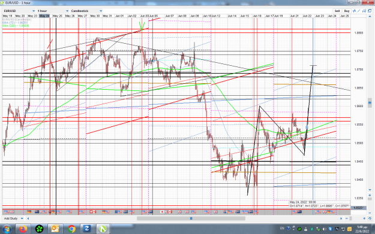Click the vertical zoom slider handle
Image resolution: width=375 pixels, height=234 pixels.
click(x=370, y=199)
